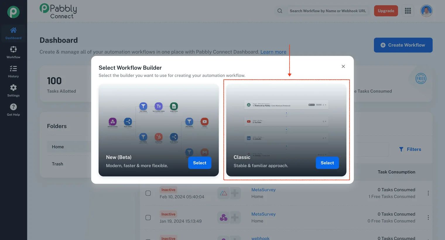Close the Select Workflow Builder dialog
445x240 pixels.
[343, 66]
